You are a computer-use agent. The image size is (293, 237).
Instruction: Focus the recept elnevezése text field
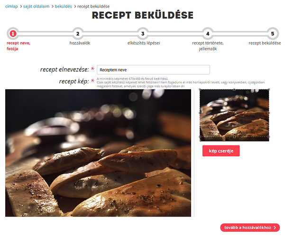[153, 70]
